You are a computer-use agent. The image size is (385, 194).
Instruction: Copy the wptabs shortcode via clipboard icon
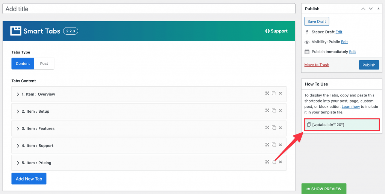pyautogui.click(x=309, y=124)
